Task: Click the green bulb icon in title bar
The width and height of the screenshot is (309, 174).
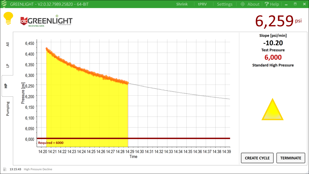Action: coord(4,4)
